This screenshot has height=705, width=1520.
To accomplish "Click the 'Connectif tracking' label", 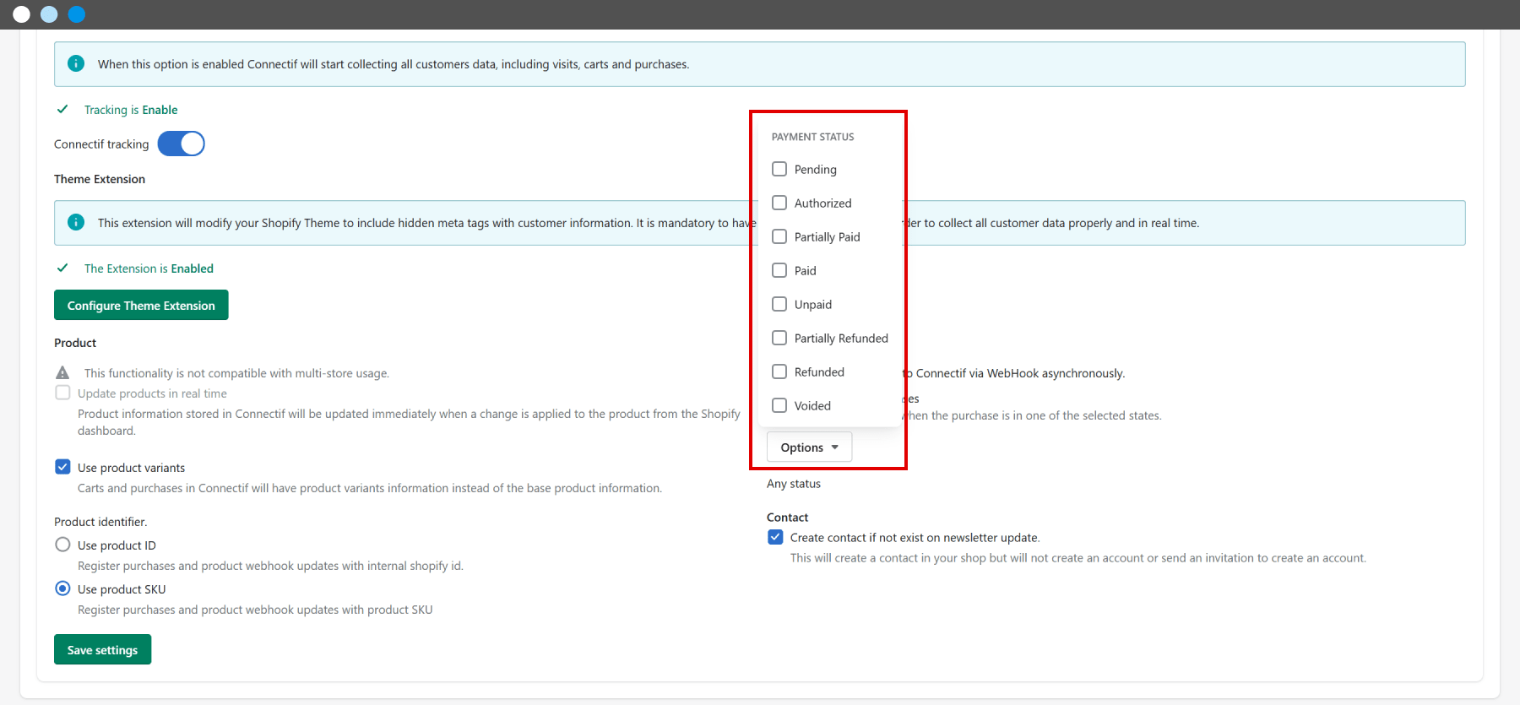I will click(x=101, y=144).
